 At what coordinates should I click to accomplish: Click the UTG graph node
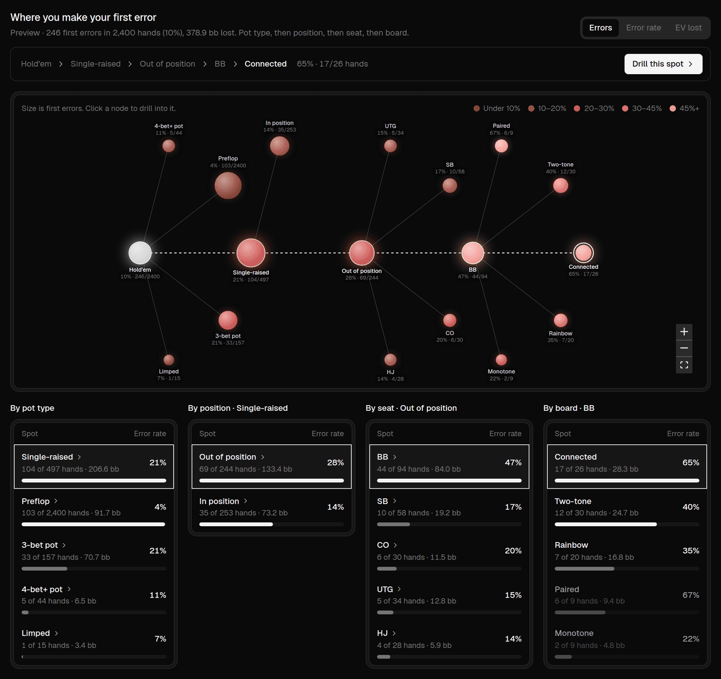tap(390, 146)
